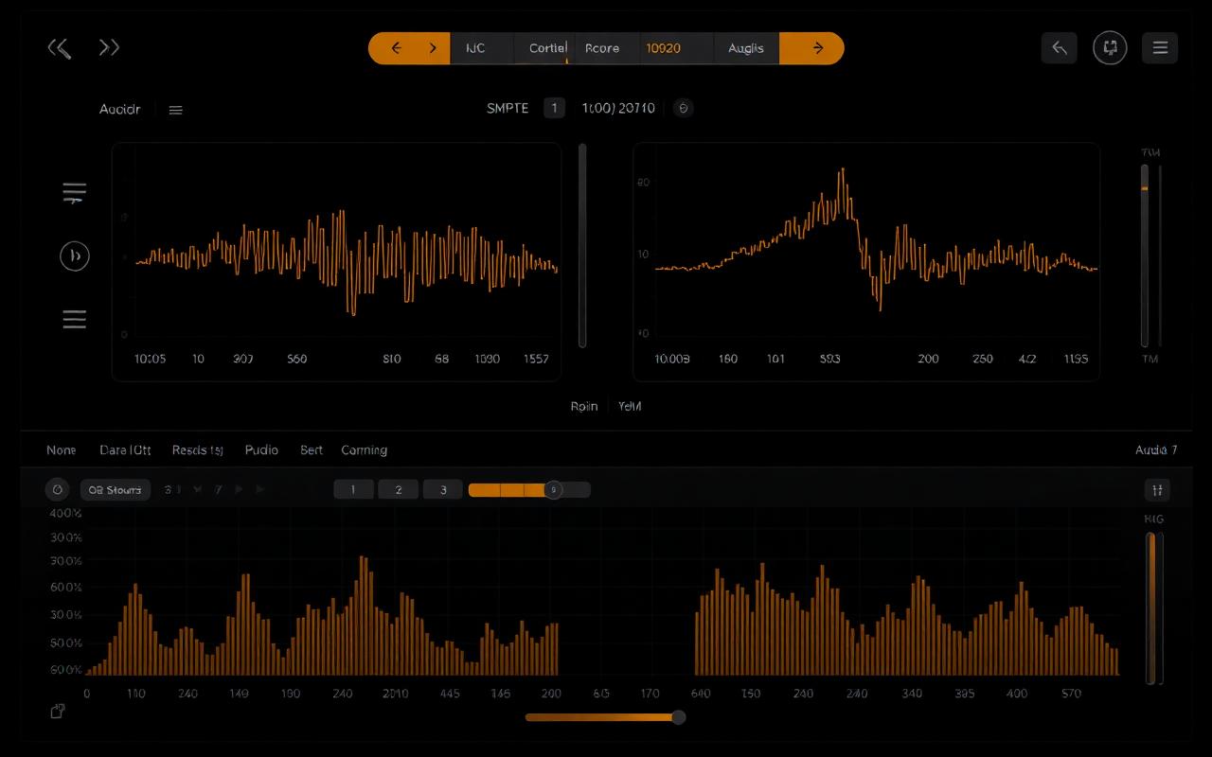The image size is (1212, 757).
Task: Open the Bert menu item
Action: click(x=312, y=450)
